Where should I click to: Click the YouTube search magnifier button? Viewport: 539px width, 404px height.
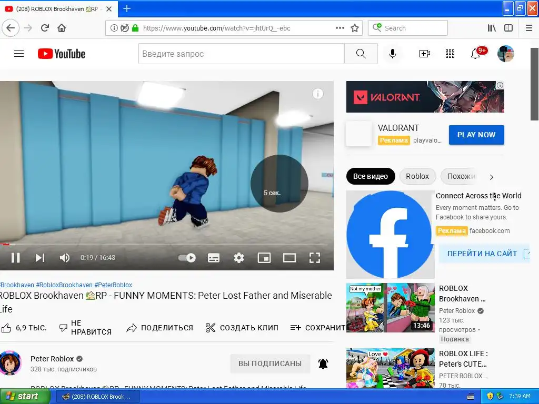pos(361,54)
